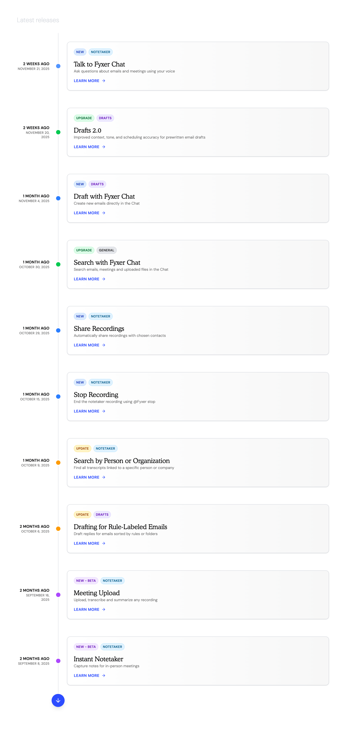Open Learn More for Draft with Fyxer Chat
This screenshot has width=347, height=729.
(87, 213)
